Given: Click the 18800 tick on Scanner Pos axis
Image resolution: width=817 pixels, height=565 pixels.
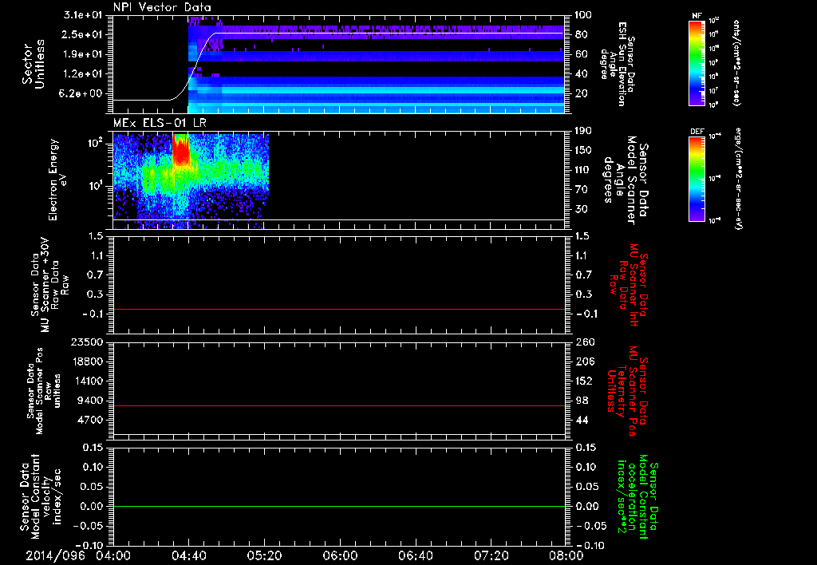Looking at the screenshot, I should [x=88, y=362].
